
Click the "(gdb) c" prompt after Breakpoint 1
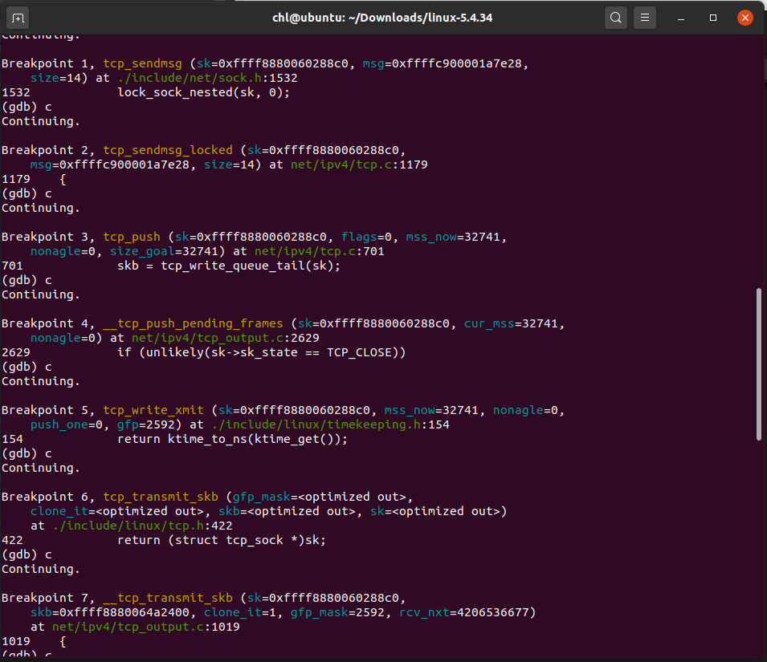tap(27, 107)
